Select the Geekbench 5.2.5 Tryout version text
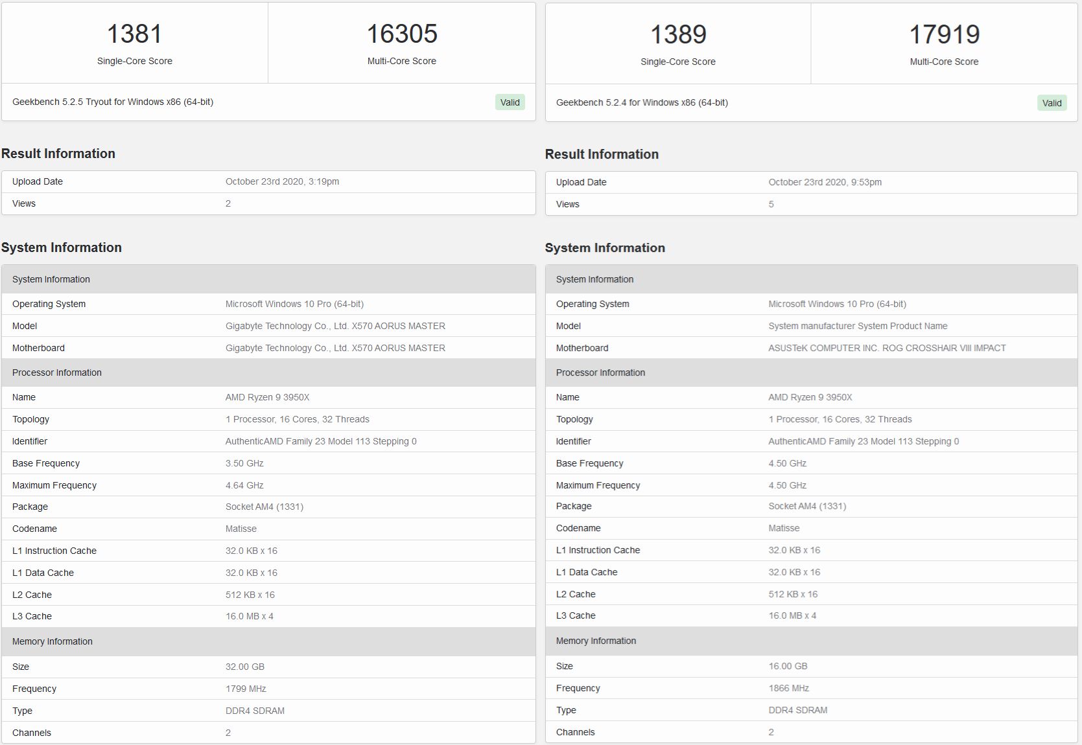 [x=113, y=102]
